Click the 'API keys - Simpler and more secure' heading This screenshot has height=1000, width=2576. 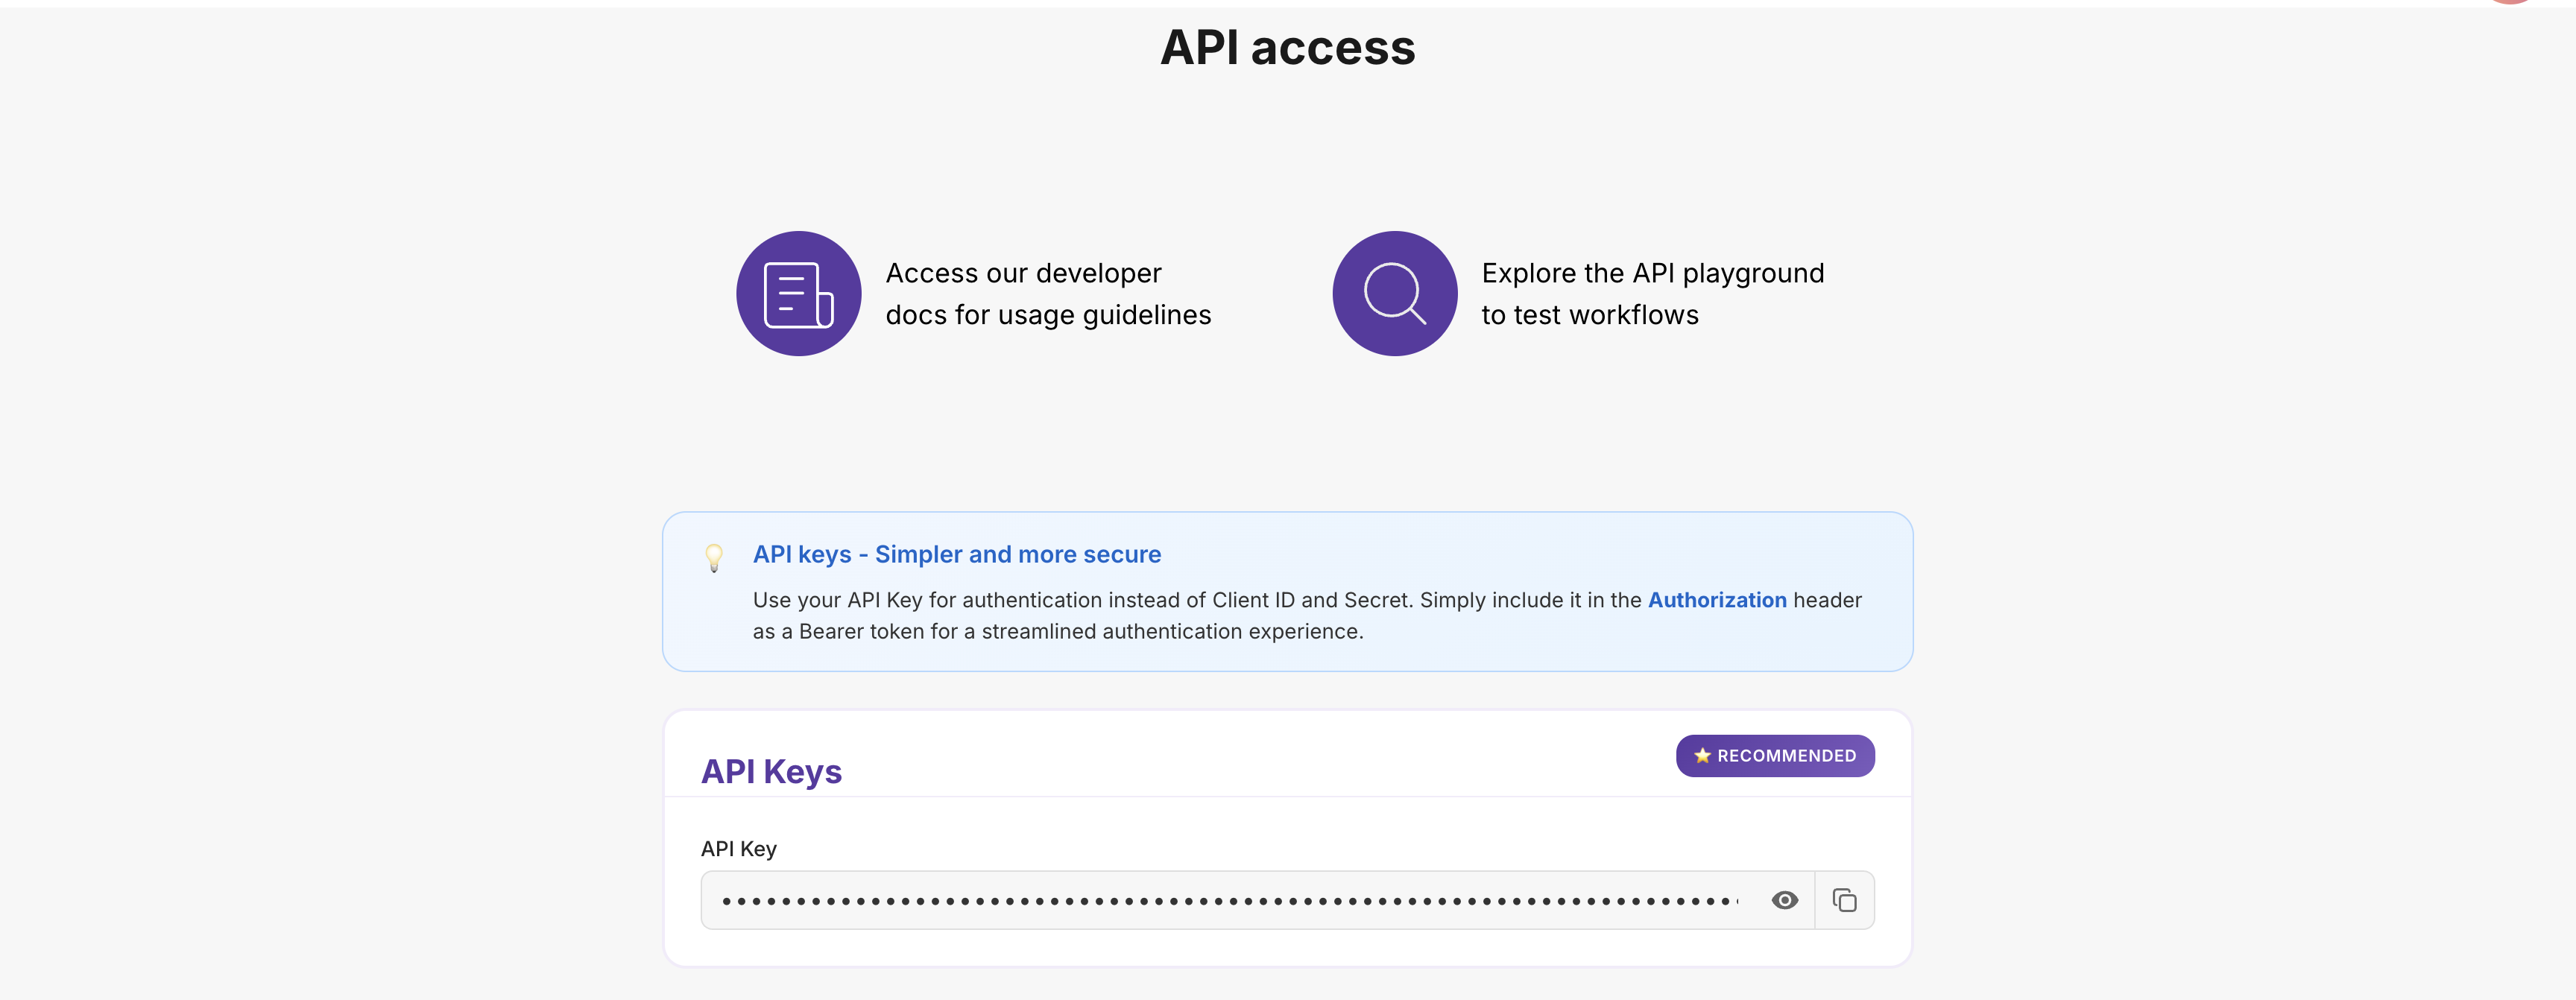pos(956,554)
